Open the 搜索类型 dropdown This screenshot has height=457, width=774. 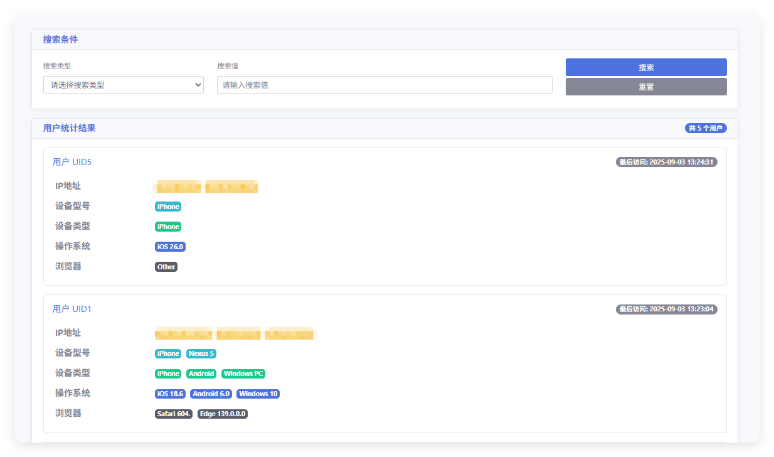point(124,85)
